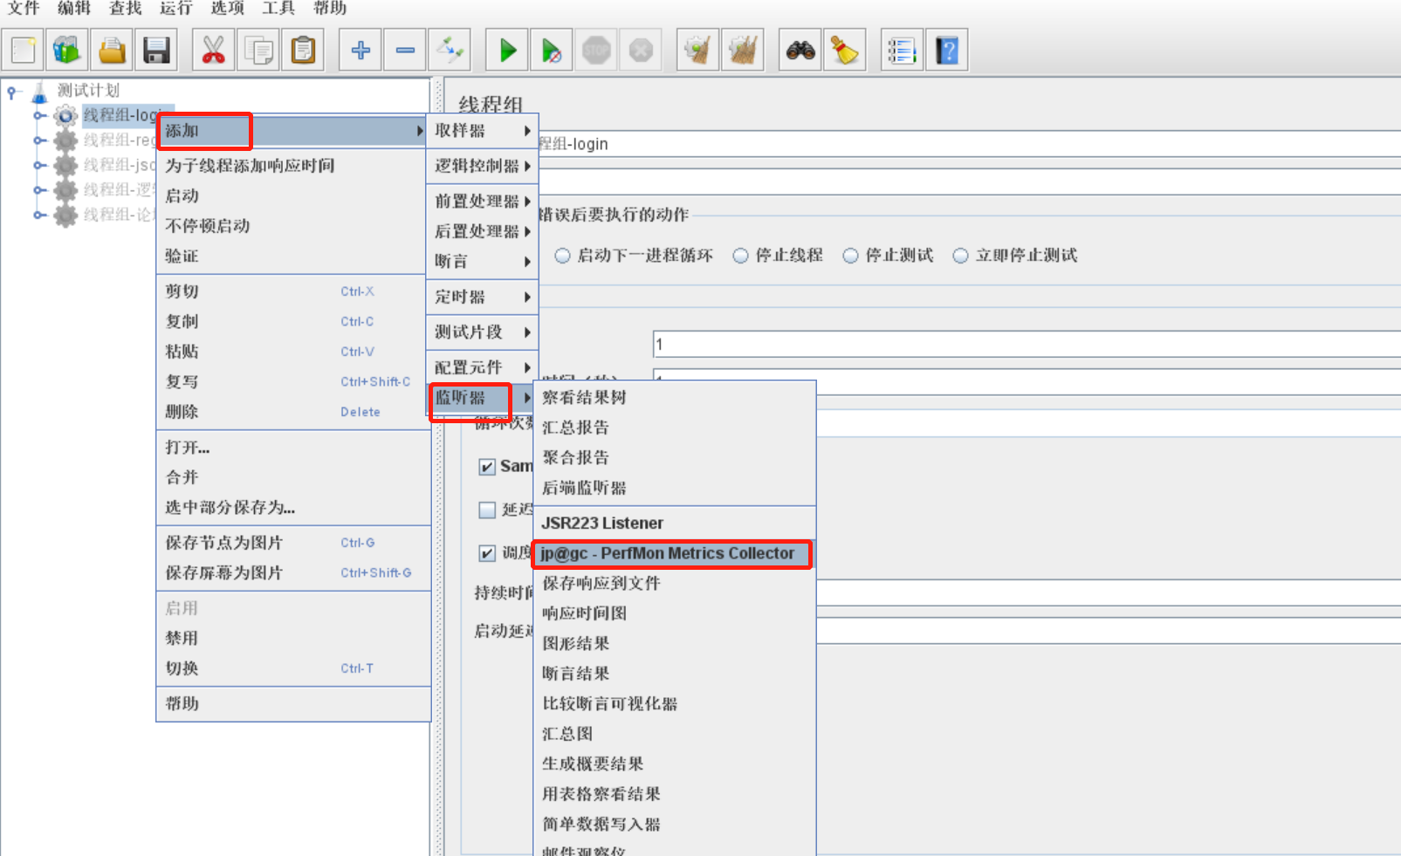Open the 选项 menu
This screenshot has height=856, width=1401.
[227, 9]
